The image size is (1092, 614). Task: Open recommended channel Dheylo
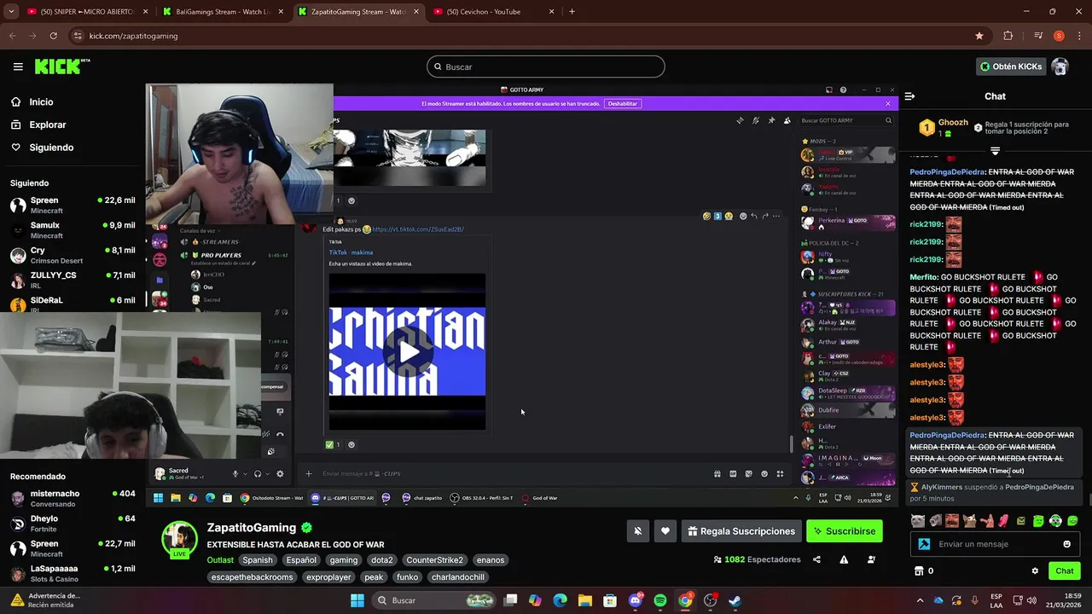[73, 523]
